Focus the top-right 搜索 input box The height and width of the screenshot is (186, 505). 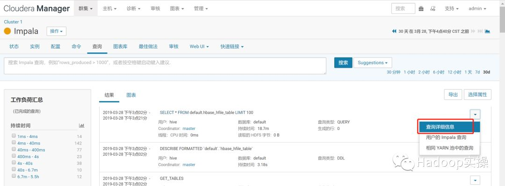pyautogui.click(x=403, y=9)
